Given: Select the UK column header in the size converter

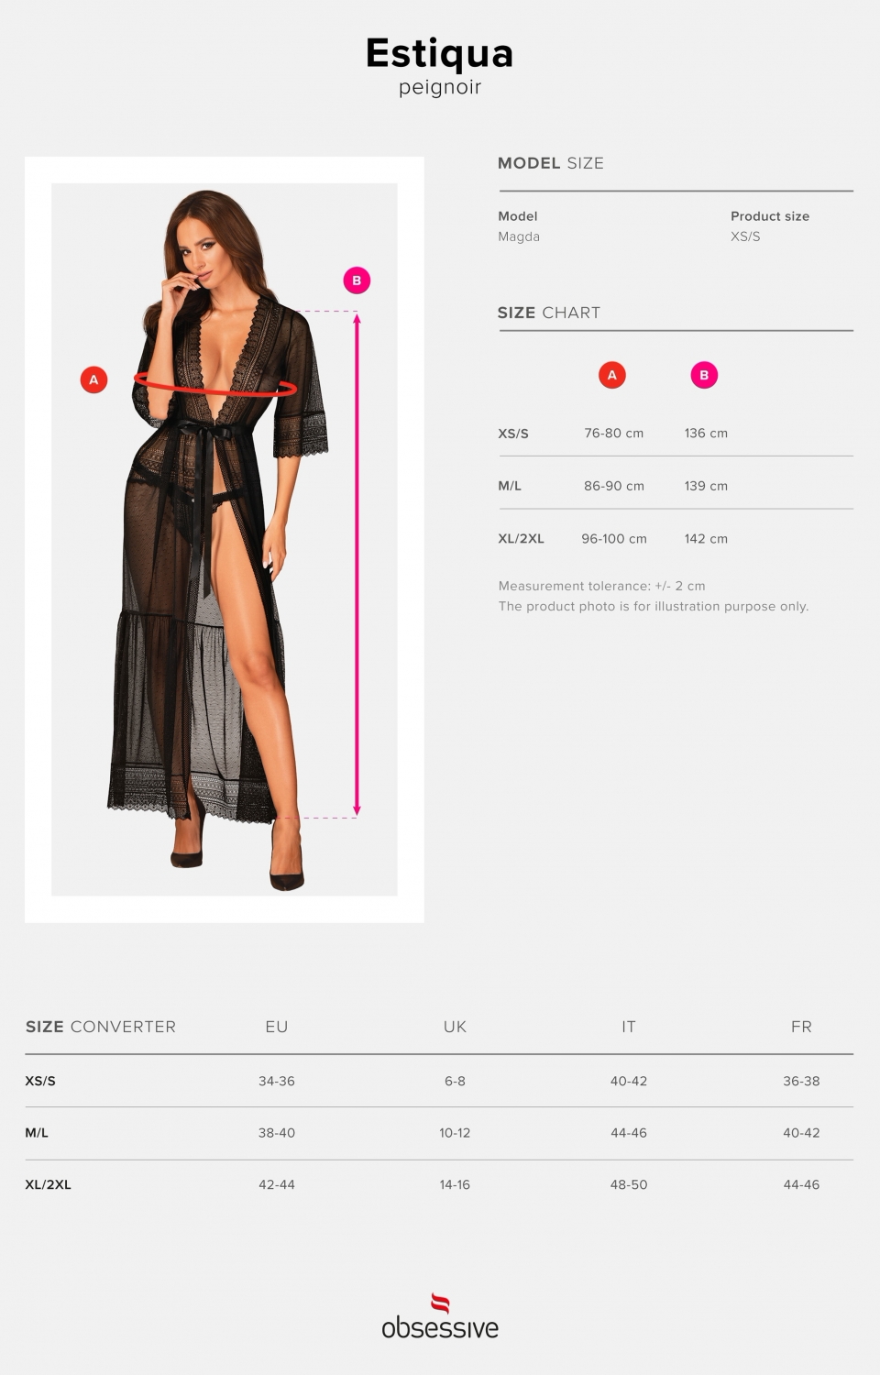Looking at the screenshot, I should click(455, 1027).
